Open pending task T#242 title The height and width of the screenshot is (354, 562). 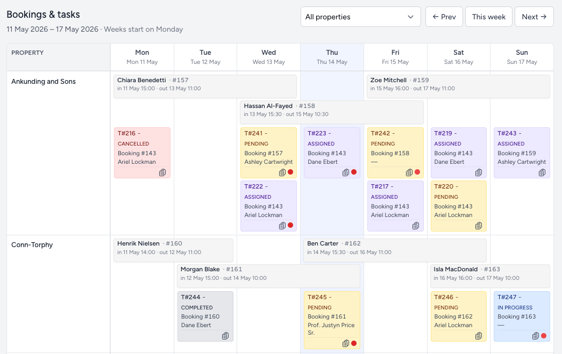[383, 133]
